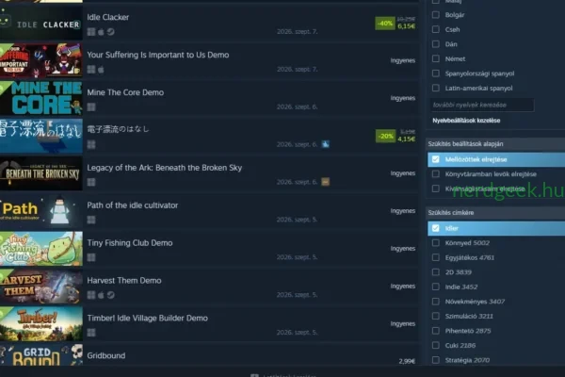Click Windows icon under Legacy of the Ark

pos(91,182)
